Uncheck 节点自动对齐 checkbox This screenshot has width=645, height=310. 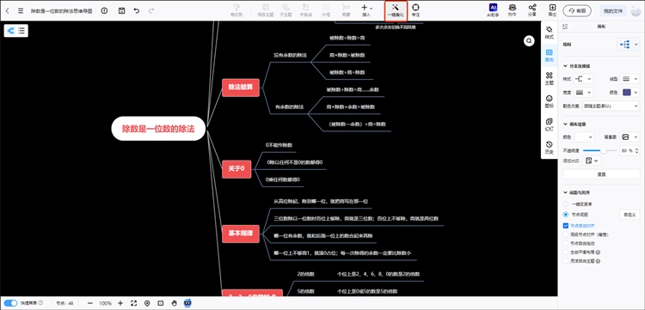(x=566, y=226)
